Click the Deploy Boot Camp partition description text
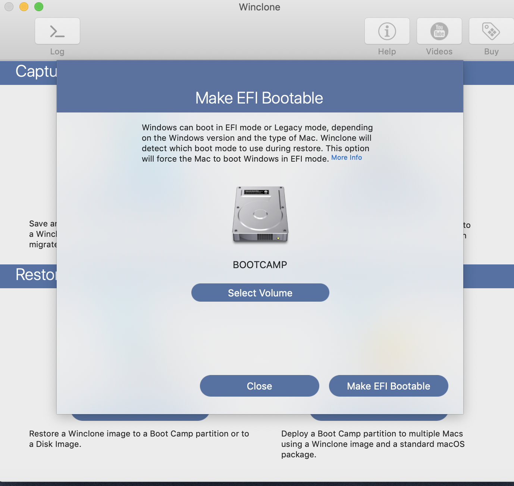514x486 pixels. click(x=372, y=444)
